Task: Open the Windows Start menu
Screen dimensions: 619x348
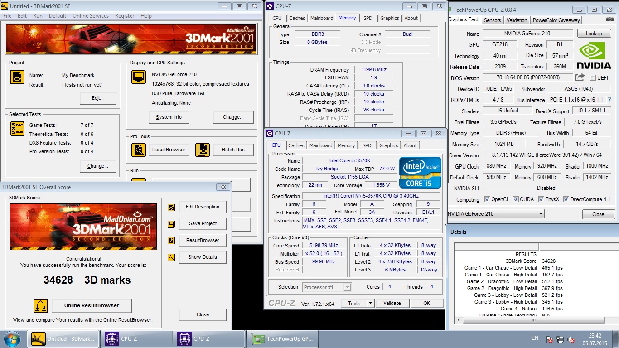Action: coord(11,338)
